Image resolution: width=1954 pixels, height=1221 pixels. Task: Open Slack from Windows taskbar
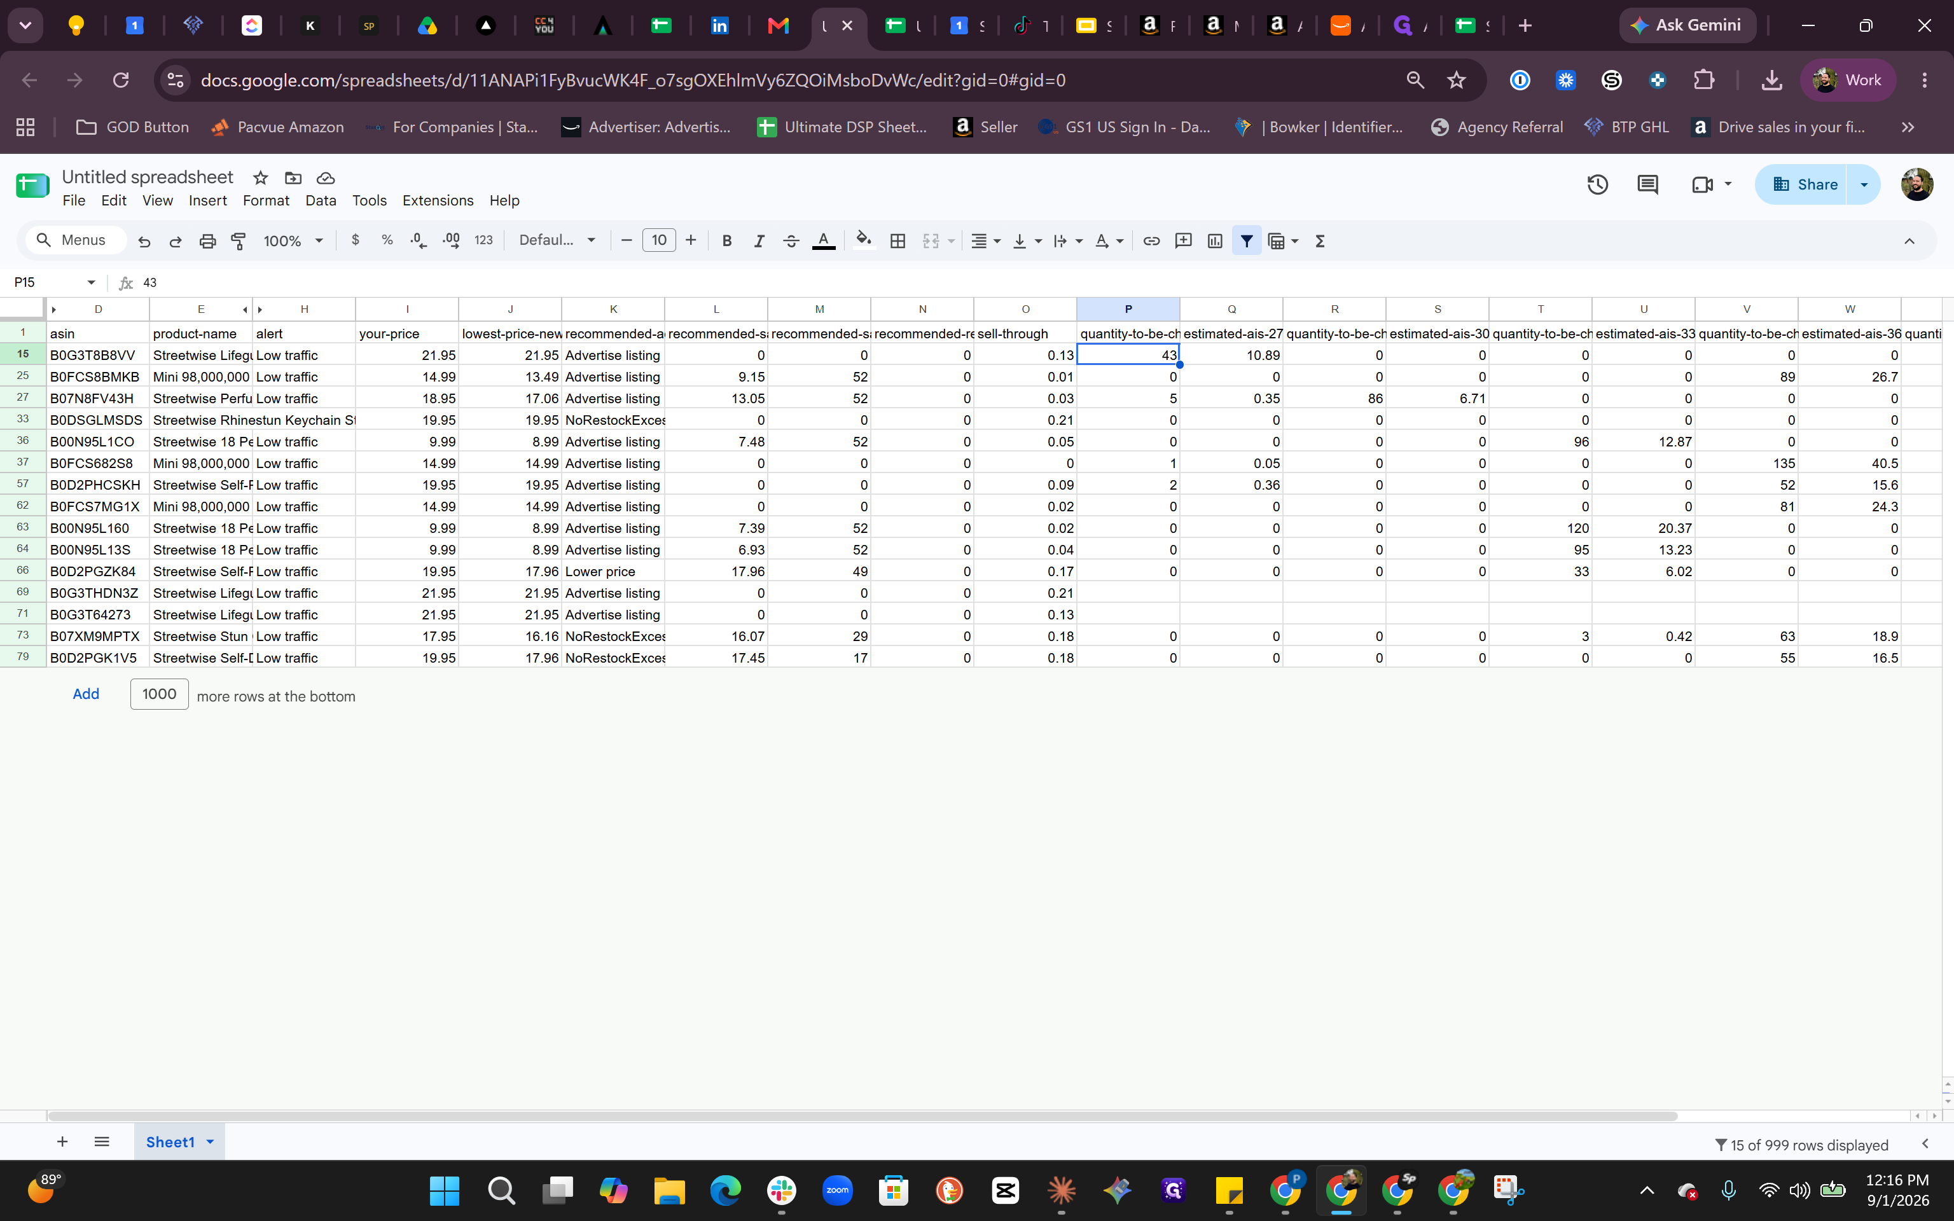[x=781, y=1190]
